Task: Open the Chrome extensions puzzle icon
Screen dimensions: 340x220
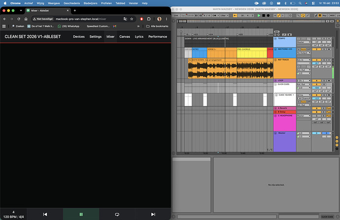Action: [x=149, y=19]
